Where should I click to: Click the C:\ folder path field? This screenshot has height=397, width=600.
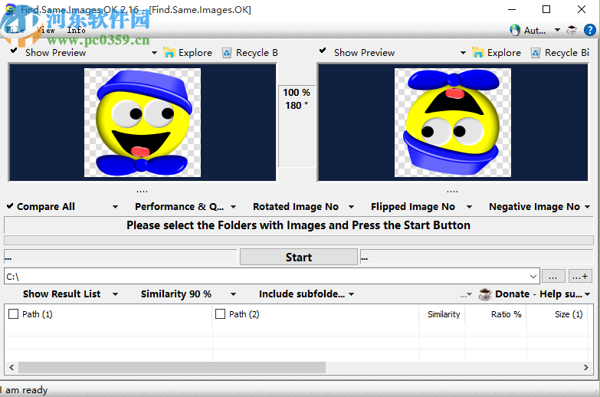click(266, 277)
